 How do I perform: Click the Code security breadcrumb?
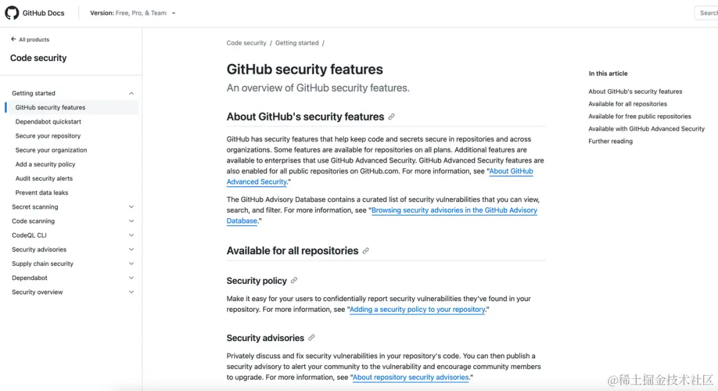coord(246,43)
